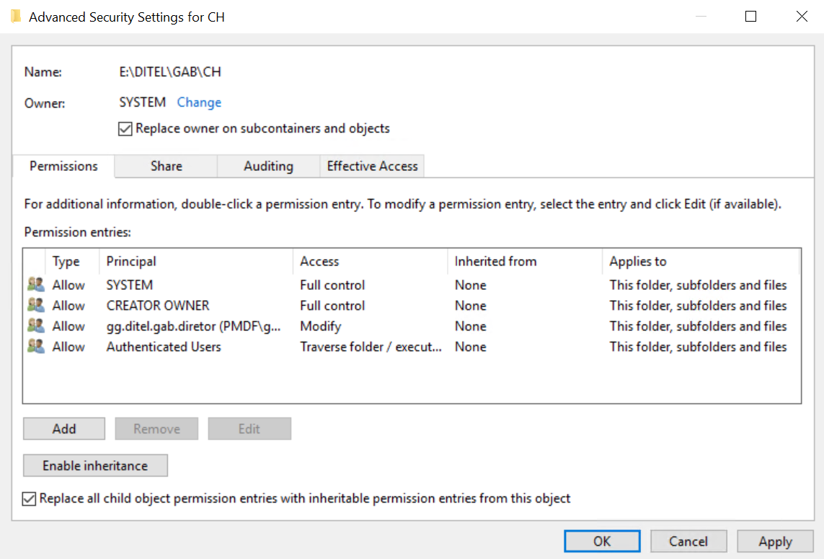
Task: Switch to the Share tab
Action: [x=166, y=166]
